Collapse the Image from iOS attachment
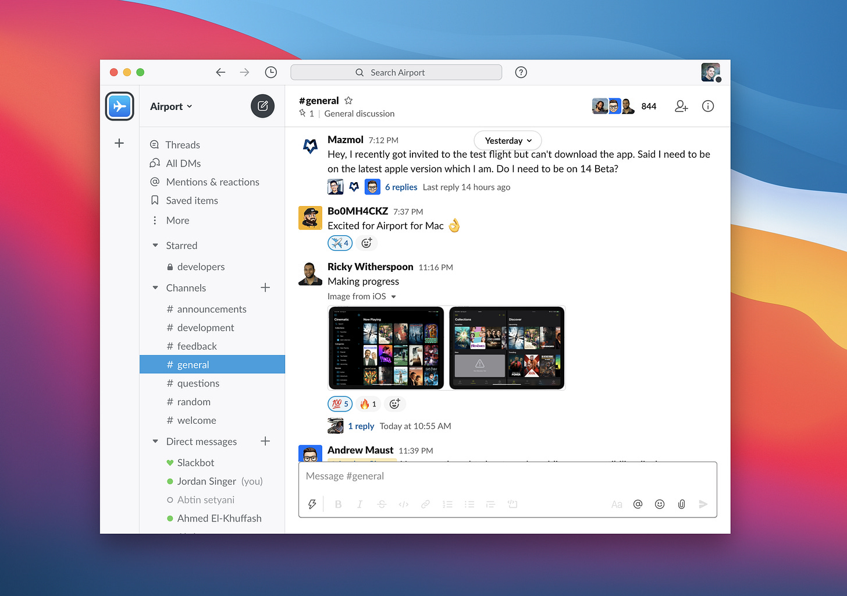The width and height of the screenshot is (847, 596). pos(394,297)
